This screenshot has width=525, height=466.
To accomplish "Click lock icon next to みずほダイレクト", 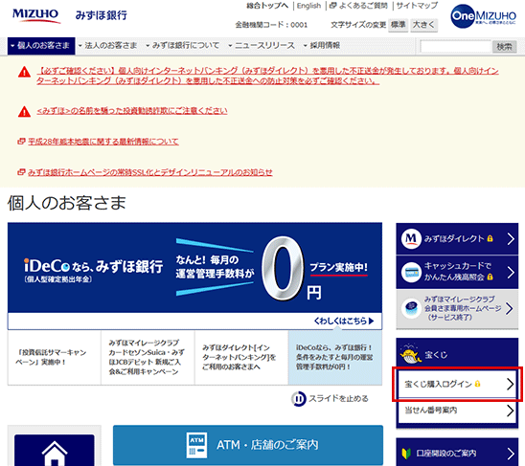I will click(x=490, y=238).
